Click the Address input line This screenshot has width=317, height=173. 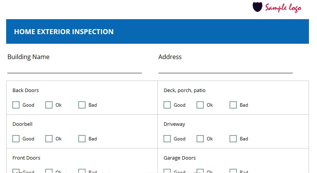[226, 69]
